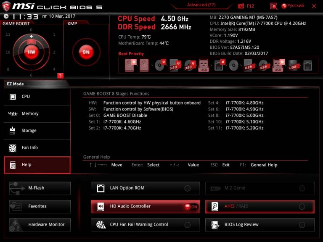Toggle the XMP ON button
This screenshot has height=242, width=323.
[86, 52]
